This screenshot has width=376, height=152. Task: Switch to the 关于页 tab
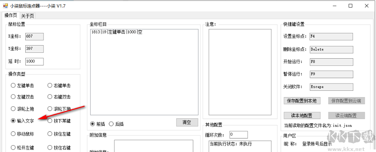27,16
